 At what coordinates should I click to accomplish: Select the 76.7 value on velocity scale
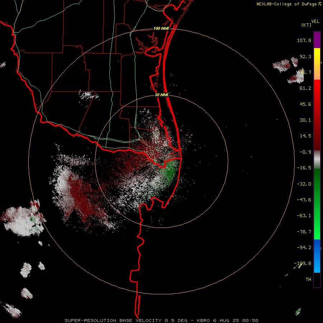pos(305,72)
